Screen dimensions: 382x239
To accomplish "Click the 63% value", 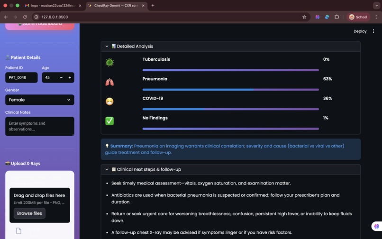I will pyautogui.click(x=327, y=79).
